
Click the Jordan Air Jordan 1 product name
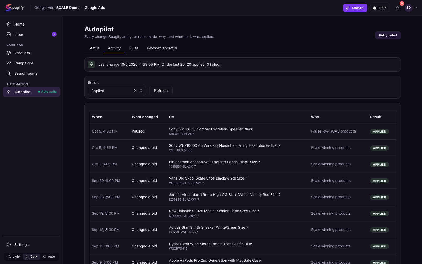[x=225, y=195]
